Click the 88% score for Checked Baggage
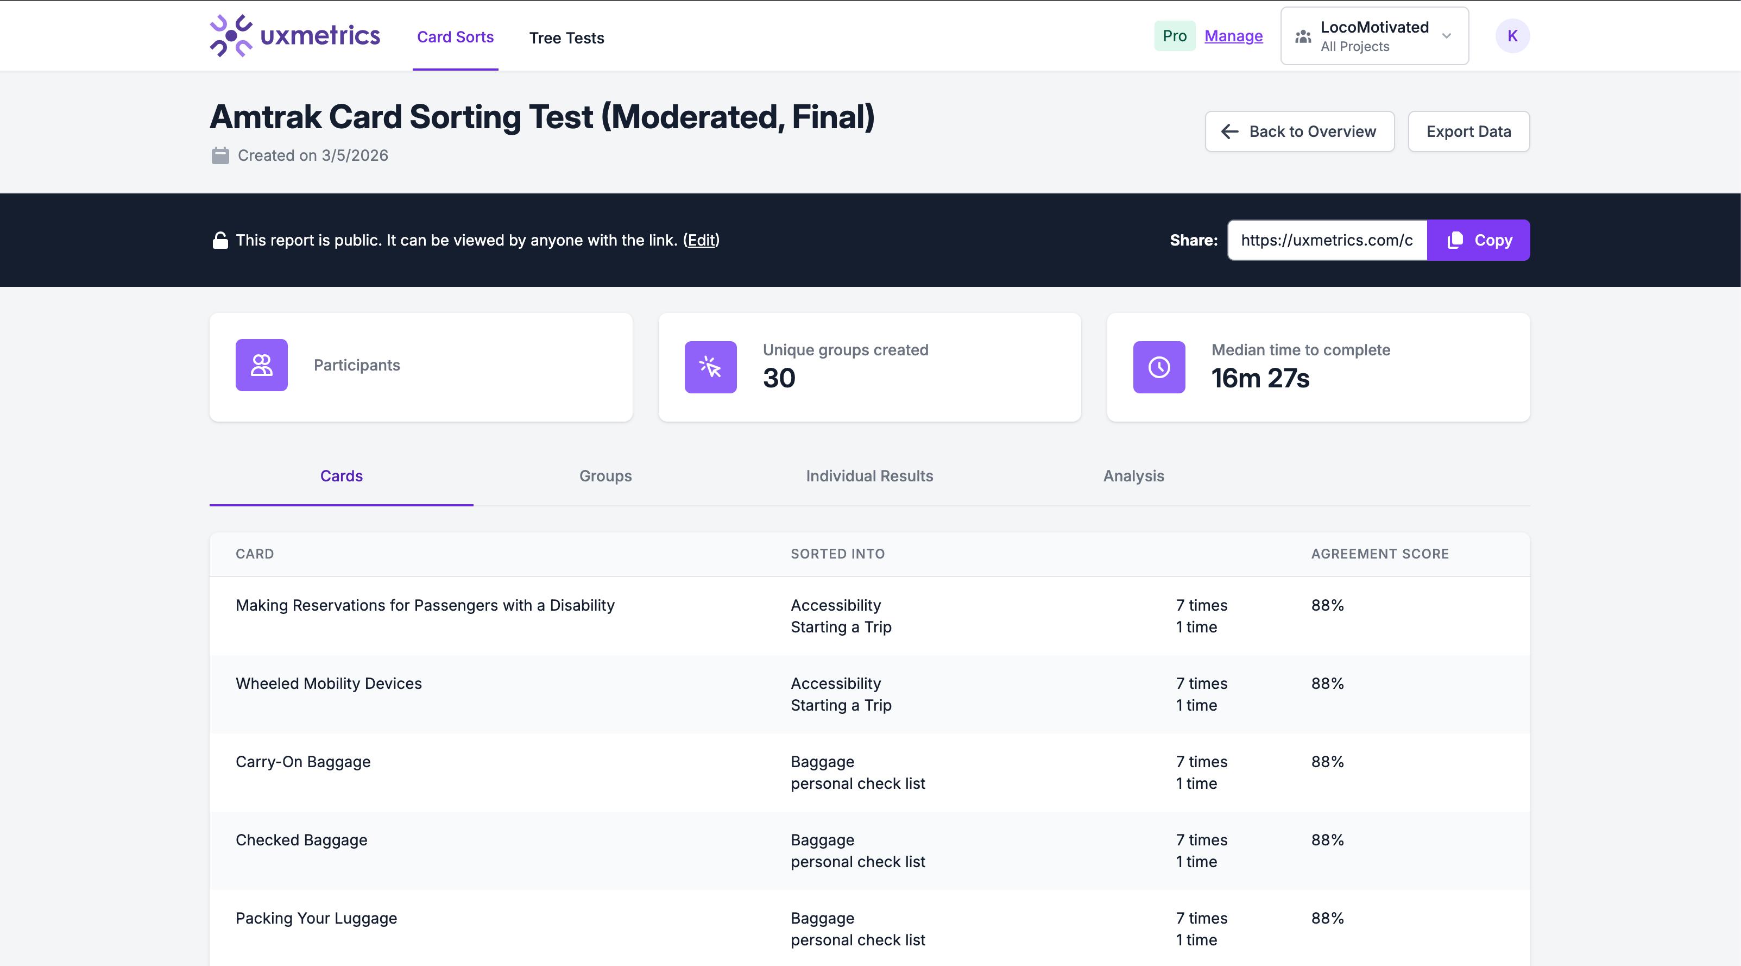 (1327, 840)
